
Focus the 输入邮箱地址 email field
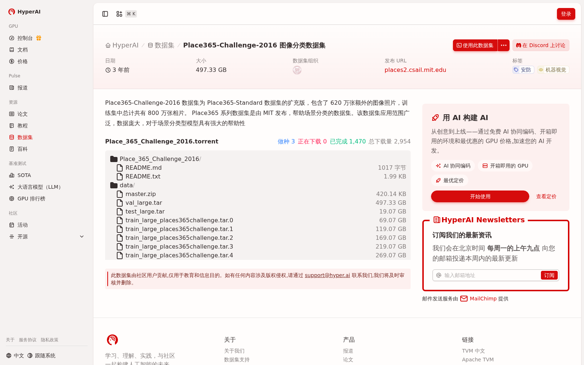coord(491,275)
